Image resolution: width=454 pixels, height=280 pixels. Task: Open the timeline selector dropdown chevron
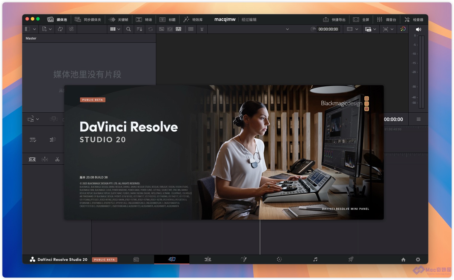[x=287, y=29]
